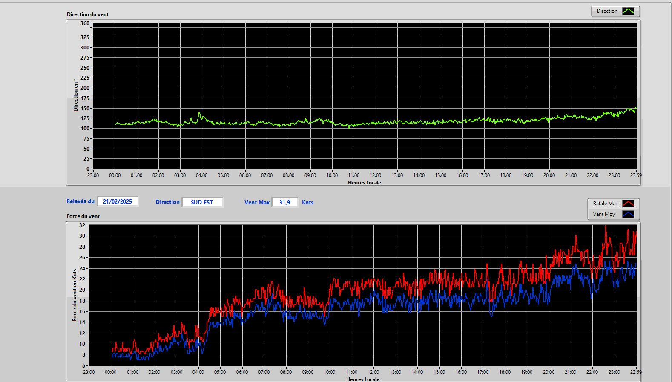672x382 pixels.
Task: Click the Vent Moy legend label
Action: tap(604, 214)
